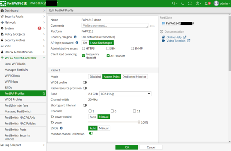The height and width of the screenshot is (151, 231).
Task: Open the search icon in top bar
Action: click(174, 3)
